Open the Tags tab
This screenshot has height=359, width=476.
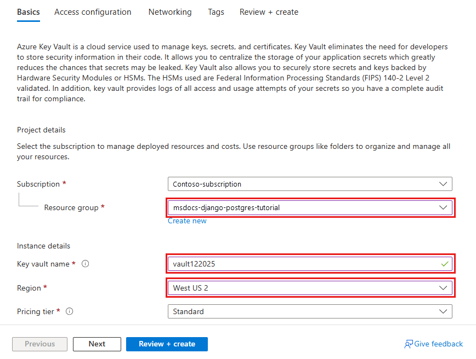pyautogui.click(x=216, y=12)
